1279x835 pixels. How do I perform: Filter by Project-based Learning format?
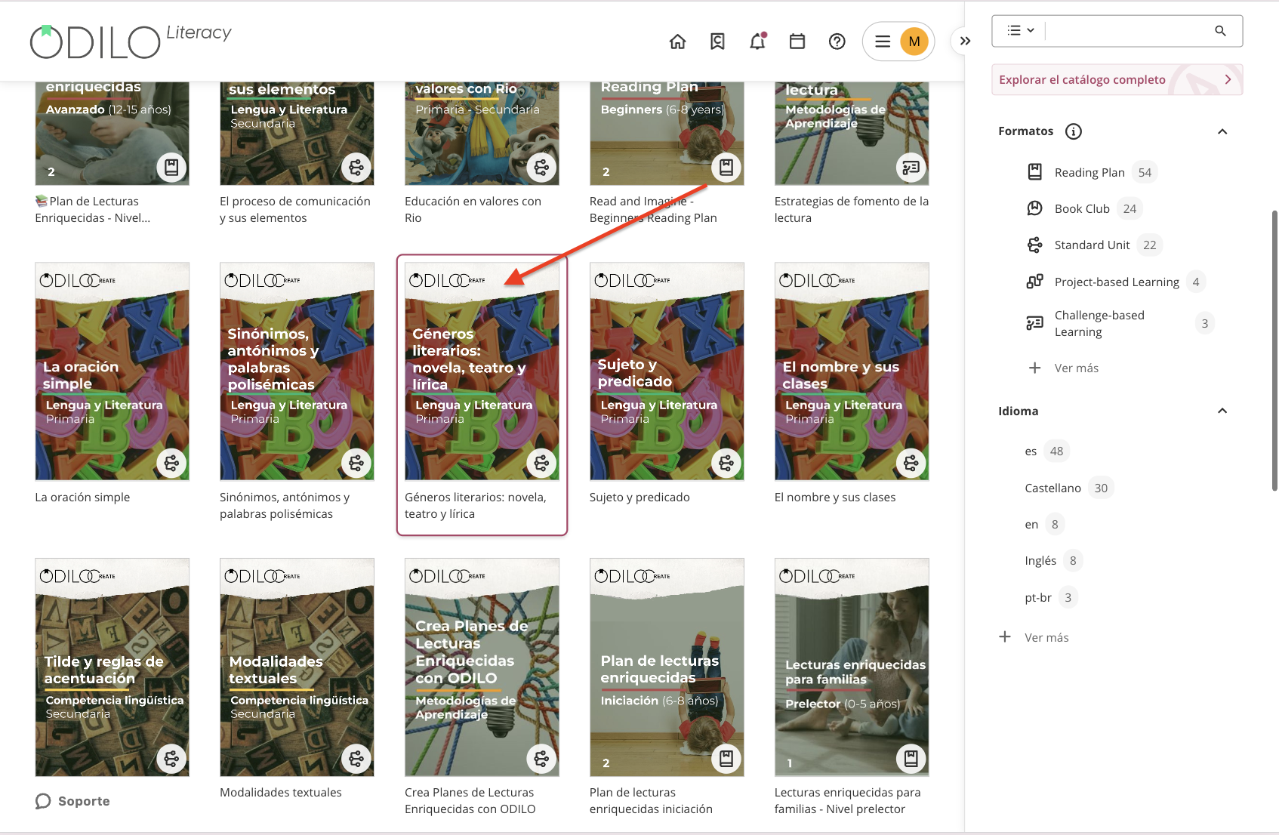(x=1115, y=282)
